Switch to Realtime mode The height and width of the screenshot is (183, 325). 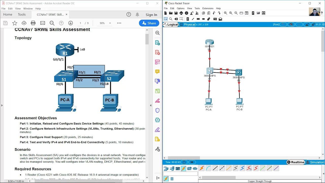tap(296, 162)
